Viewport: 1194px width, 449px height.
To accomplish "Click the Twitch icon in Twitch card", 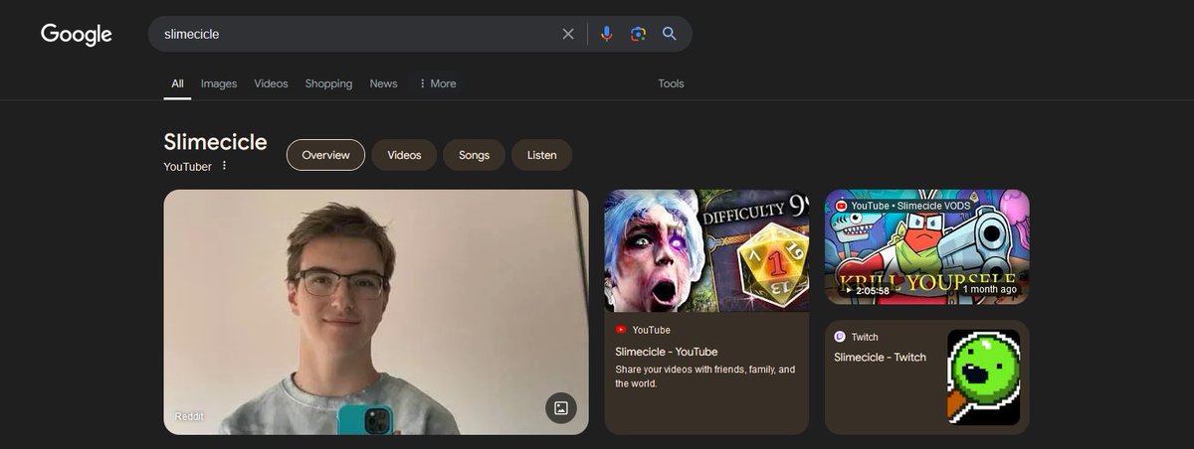I will pos(840,337).
